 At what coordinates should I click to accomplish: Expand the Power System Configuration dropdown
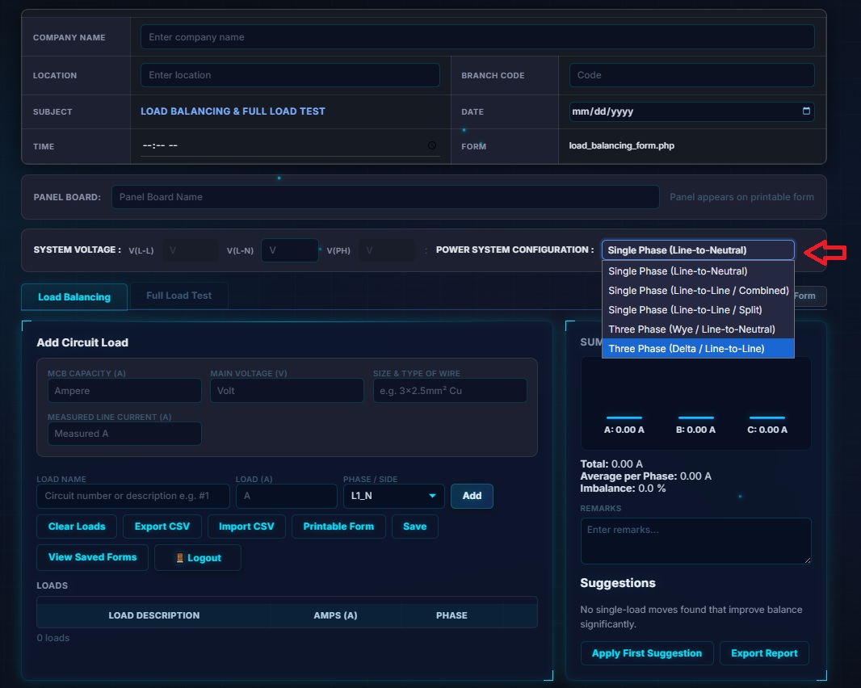[x=698, y=250]
